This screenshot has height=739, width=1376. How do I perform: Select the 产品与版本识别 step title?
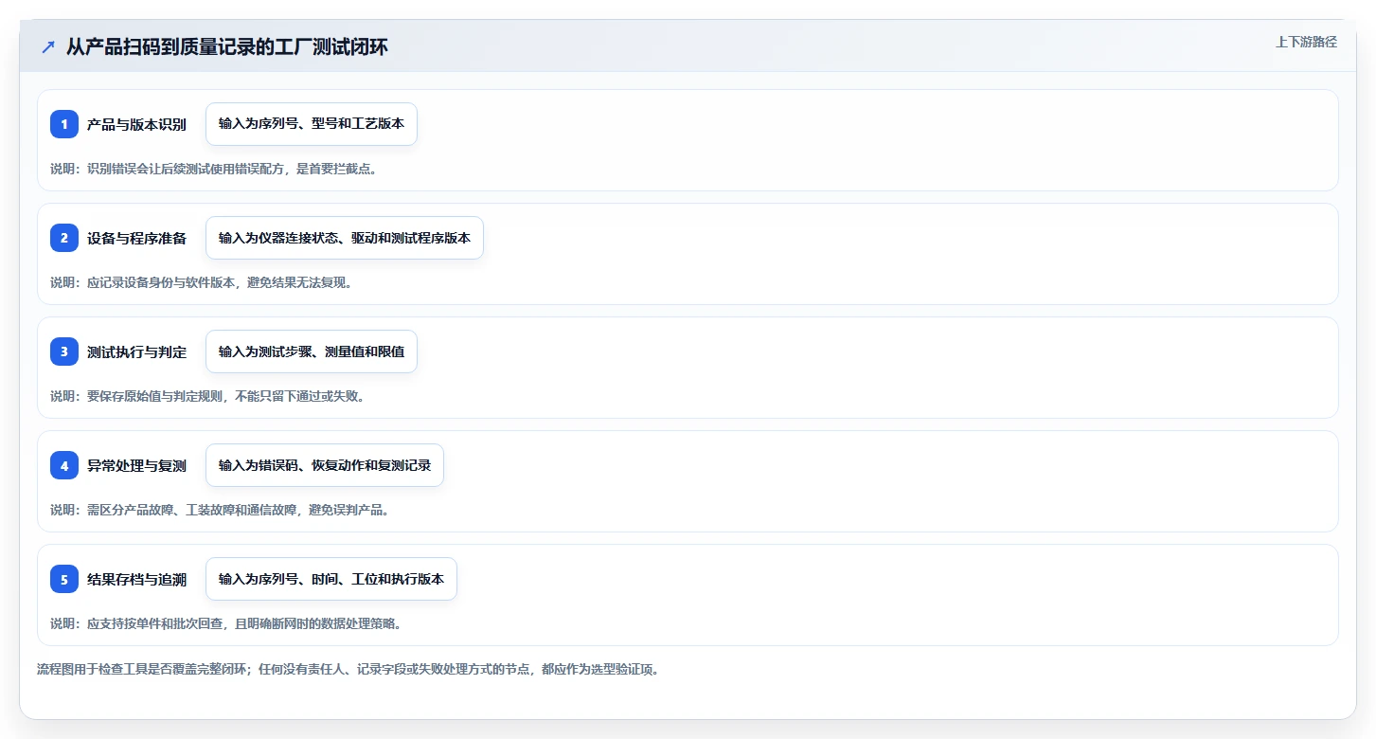coord(136,124)
